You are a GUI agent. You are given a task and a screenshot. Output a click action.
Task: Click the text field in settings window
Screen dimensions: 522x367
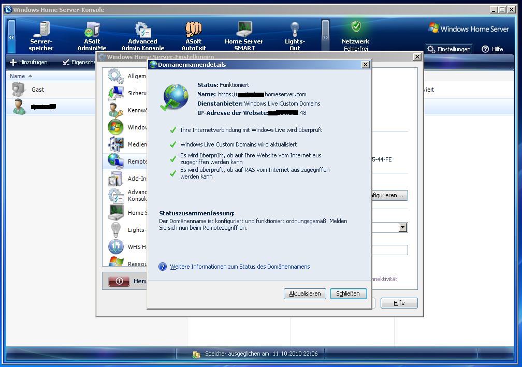tap(390, 250)
